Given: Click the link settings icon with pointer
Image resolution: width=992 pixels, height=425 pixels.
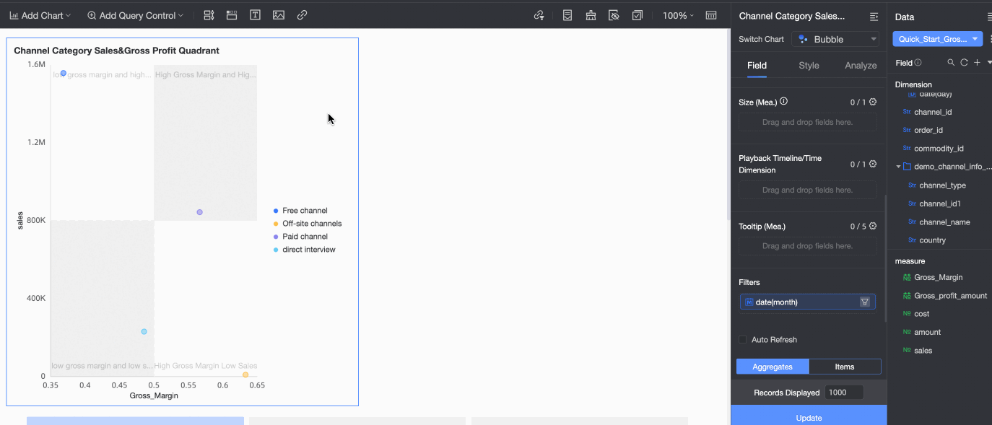Looking at the screenshot, I should [539, 15].
